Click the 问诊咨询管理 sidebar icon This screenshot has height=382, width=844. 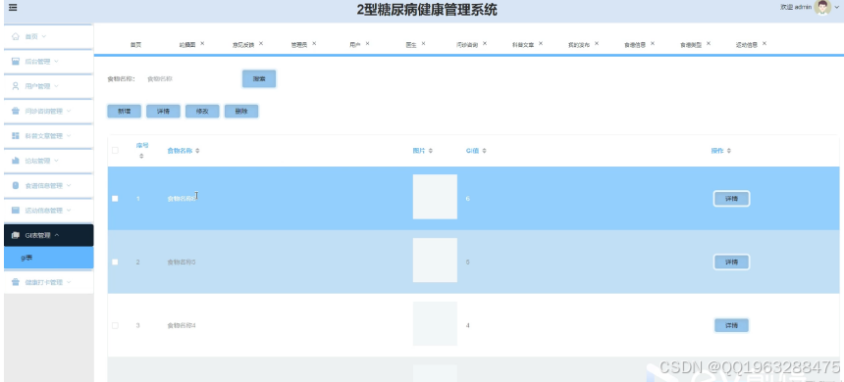pyautogui.click(x=16, y=112)
